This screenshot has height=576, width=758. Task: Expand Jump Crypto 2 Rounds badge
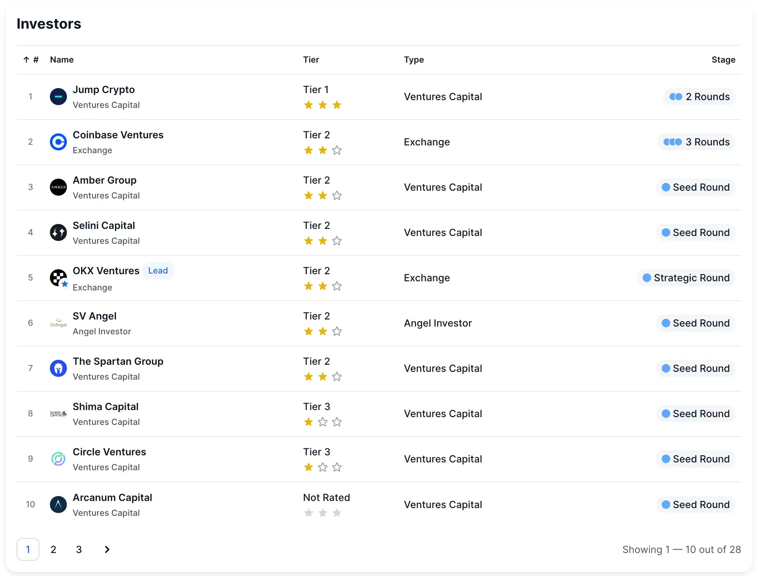coord(699,97)
